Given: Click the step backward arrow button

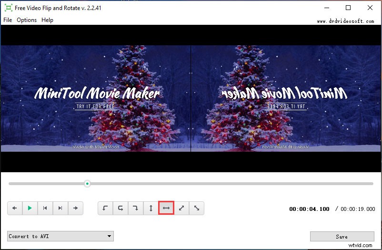Looking at the screenshot, I should [15, 208].
